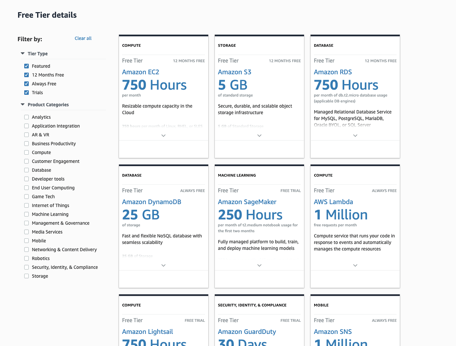Expand the Amazon DynamoDB card details chevron
Image resolution: width=456 pixels, height=346 pixels.
[x=164, y=265]
